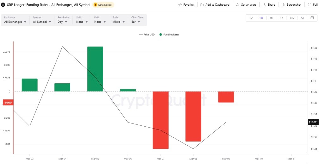Click the Share icon
The image size is (320, 164).
pos(264,5)
